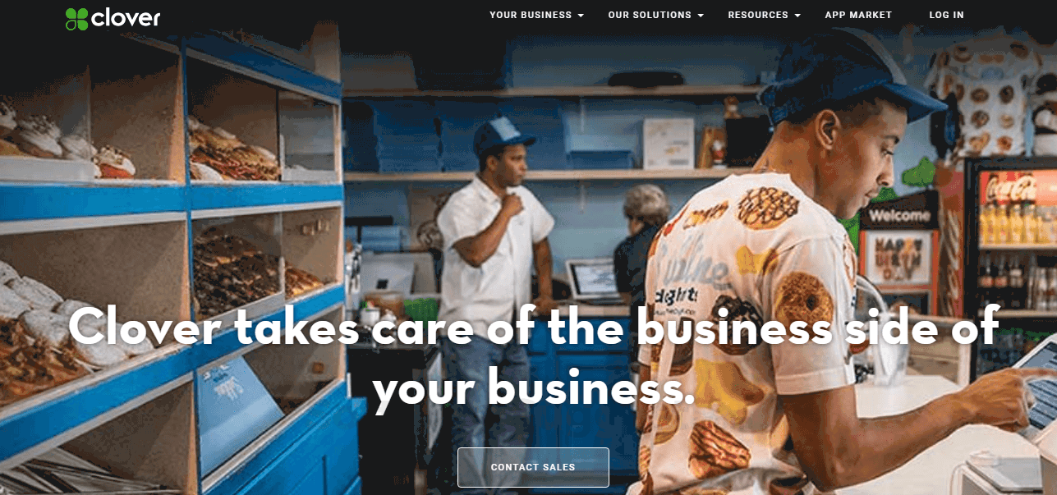Click the laptop on the back counter
The image size is (1057, 495).
[x=595, y=279]
